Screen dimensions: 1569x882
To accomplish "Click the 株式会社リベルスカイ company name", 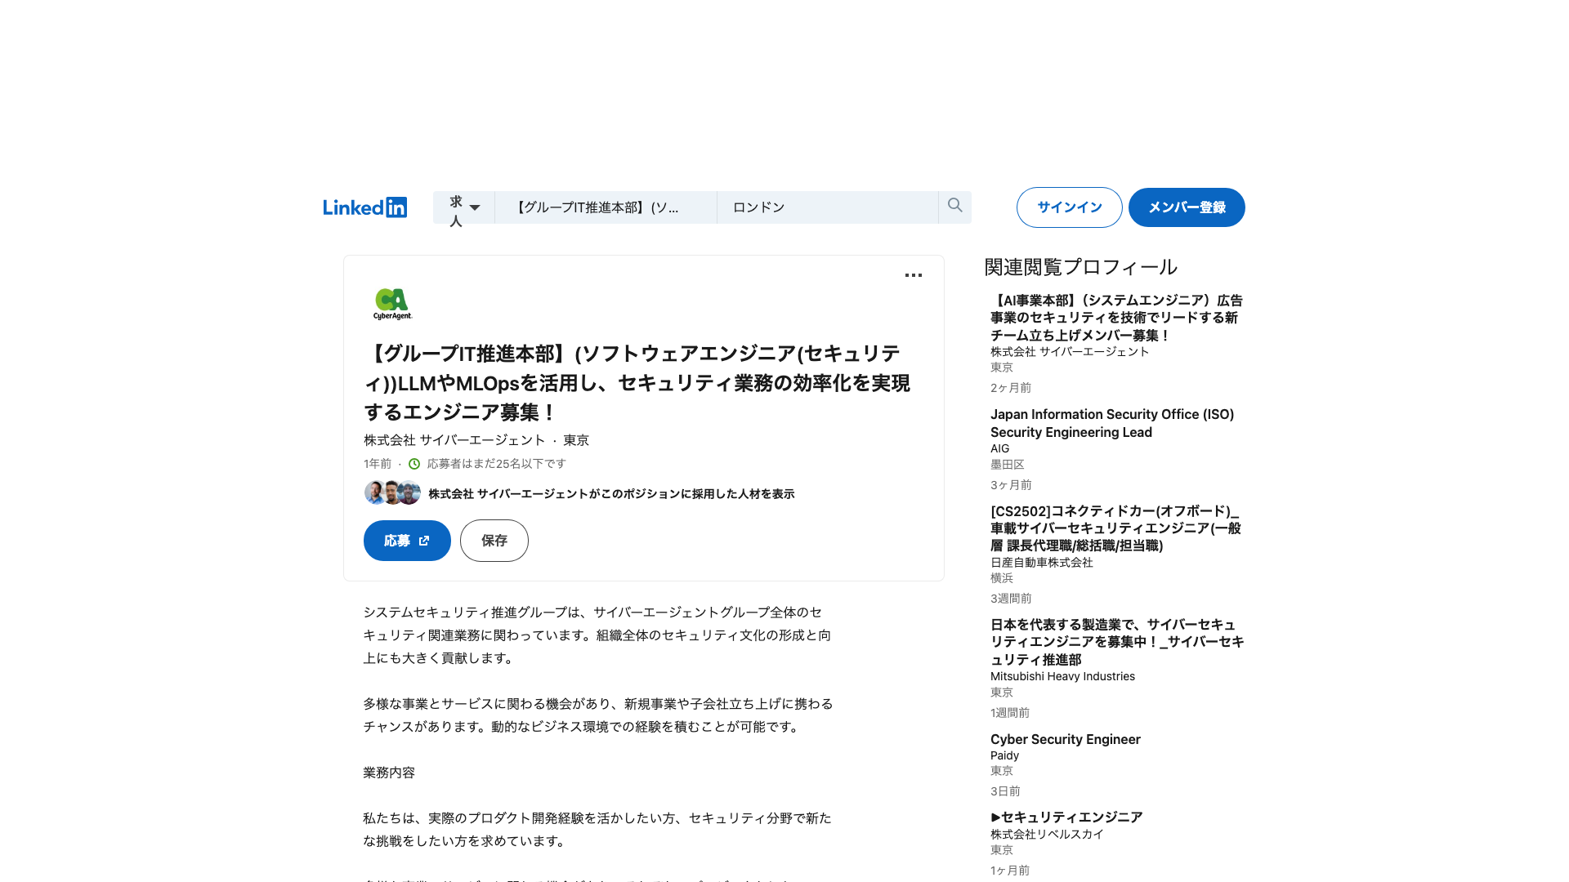I will point(1047,835).
